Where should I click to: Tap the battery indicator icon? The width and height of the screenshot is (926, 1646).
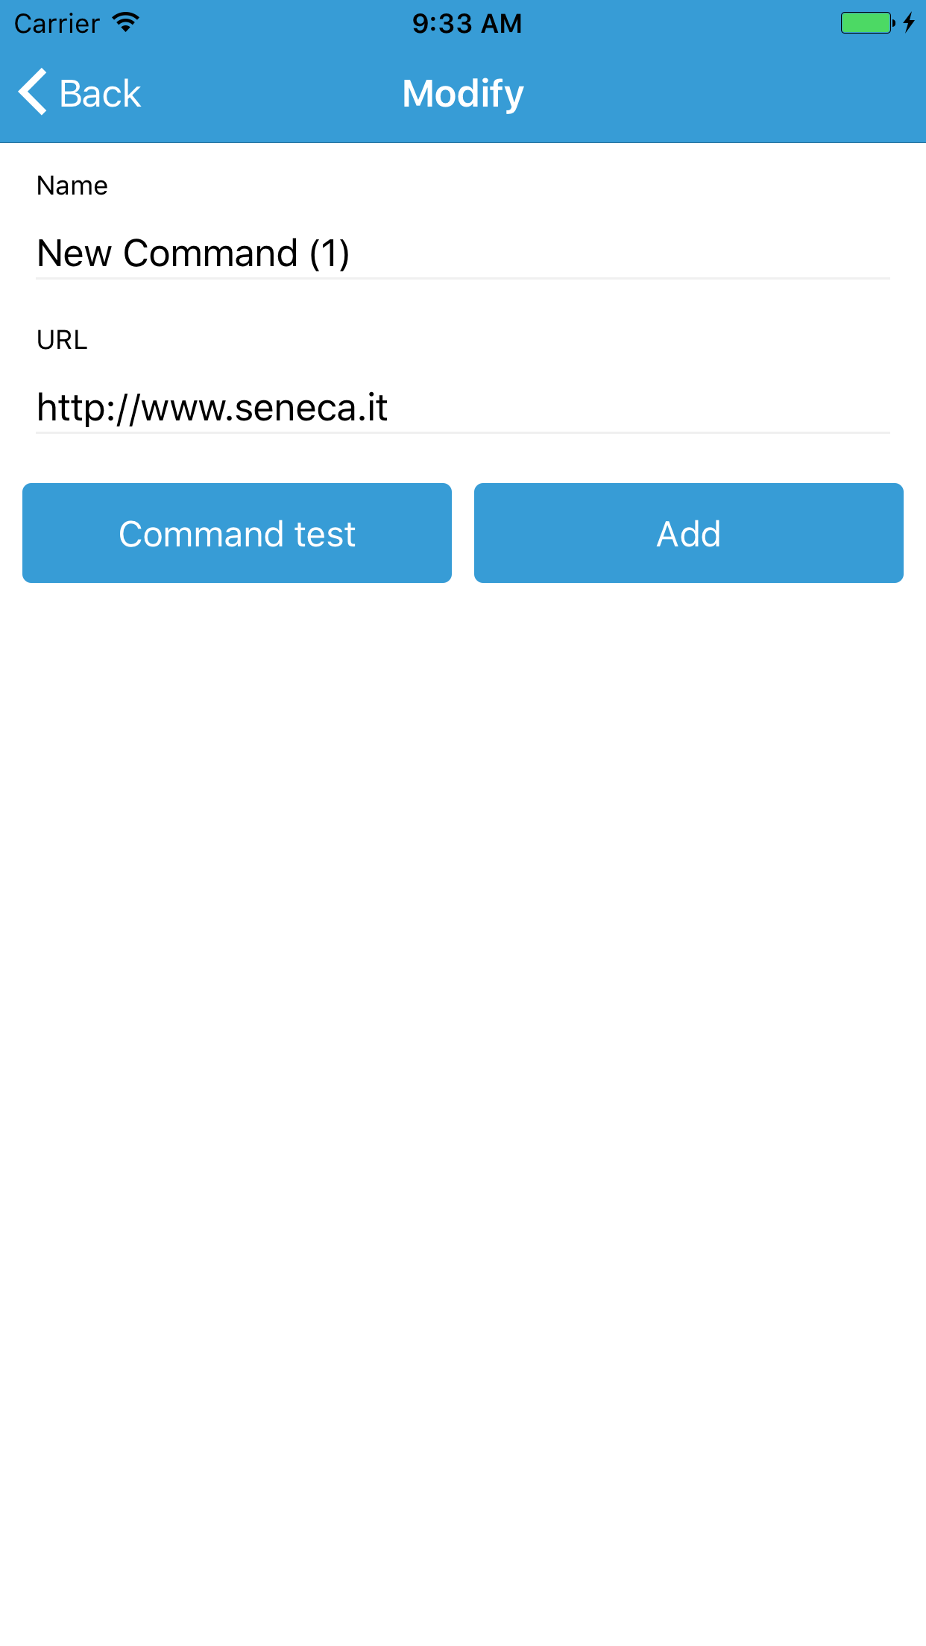(866, 22)
